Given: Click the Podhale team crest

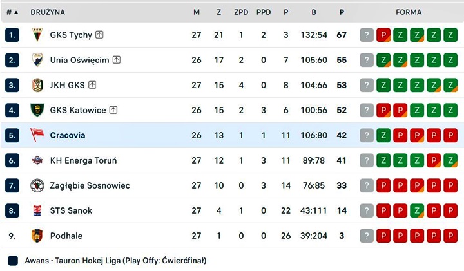Looking at the screenshot, I should pyautogui.click(x=37, y=236).
